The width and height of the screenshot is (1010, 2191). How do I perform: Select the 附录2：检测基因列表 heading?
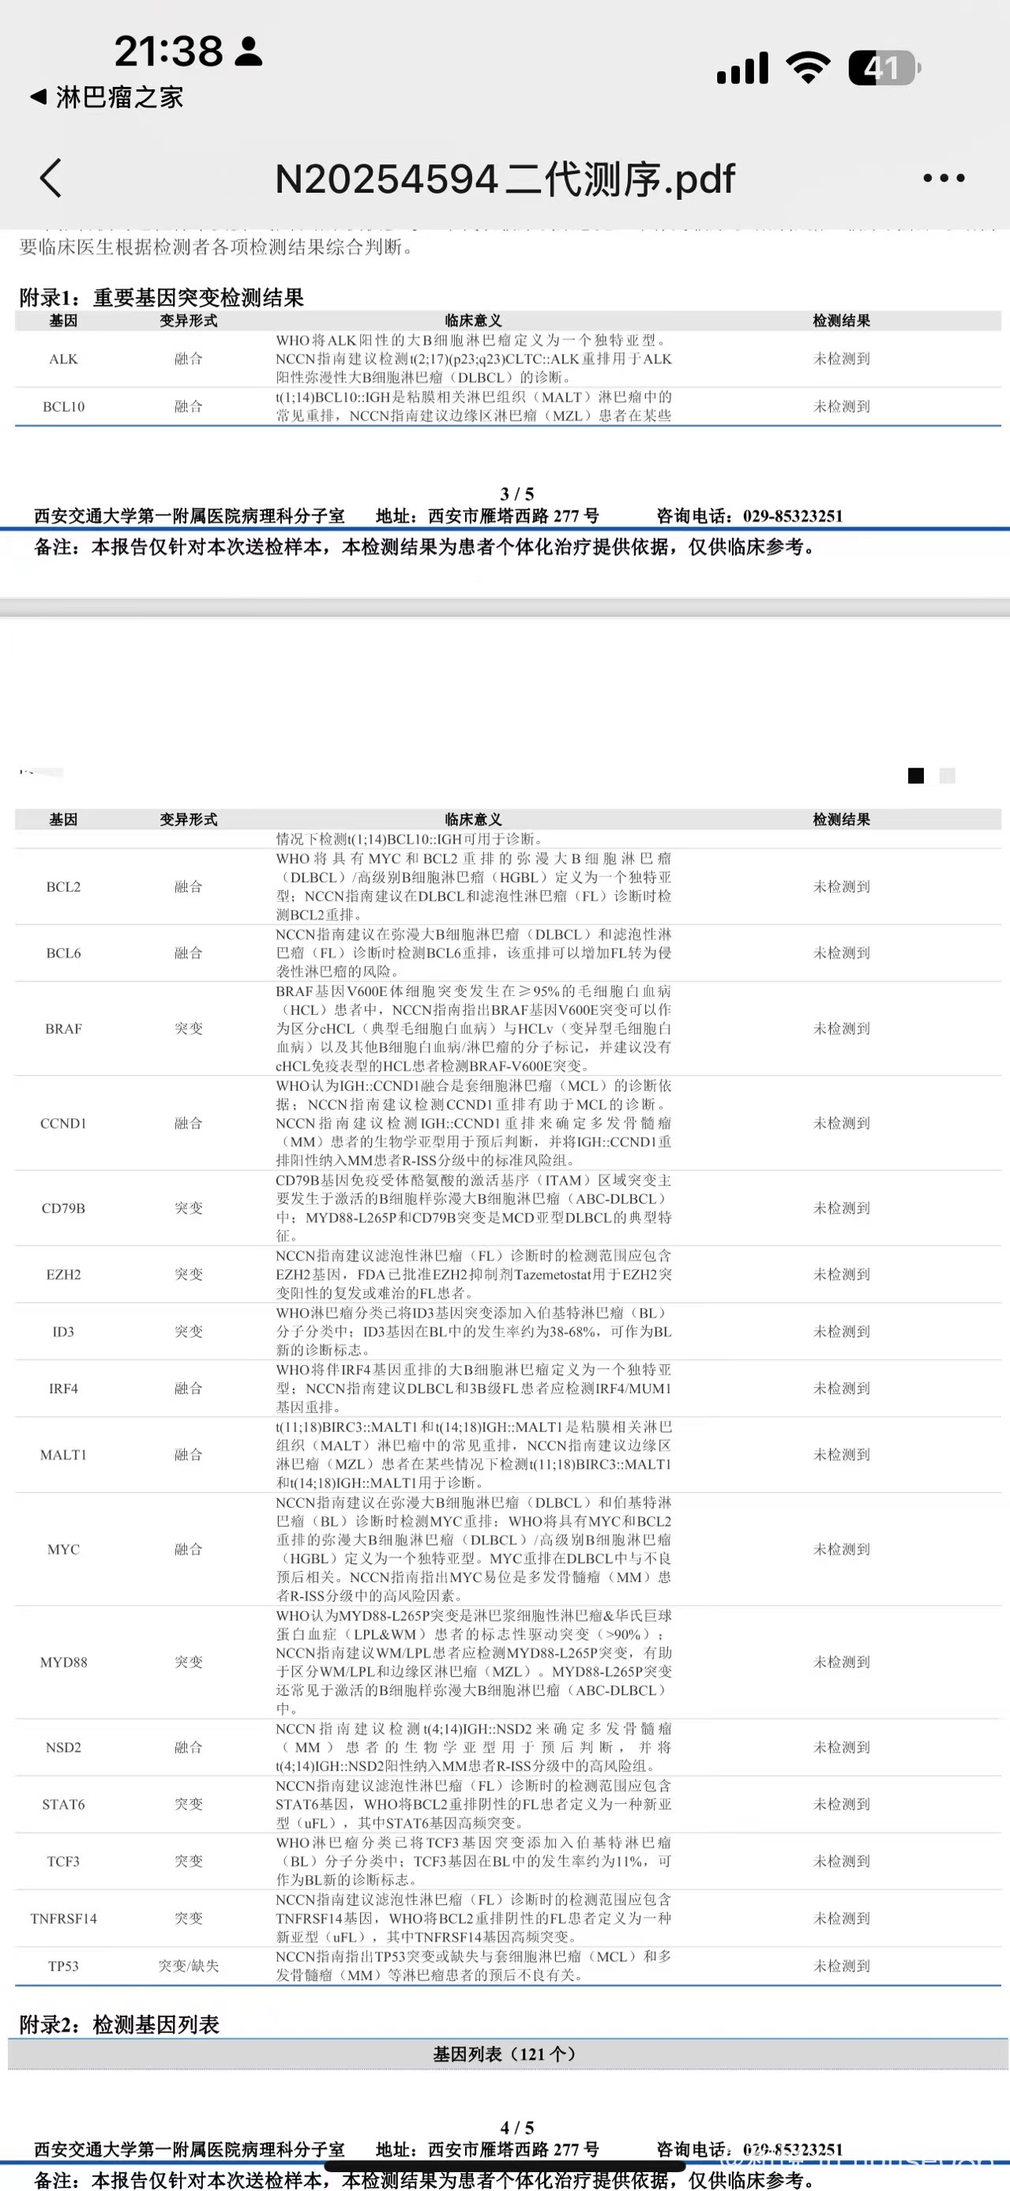[x=119, y=2024]
